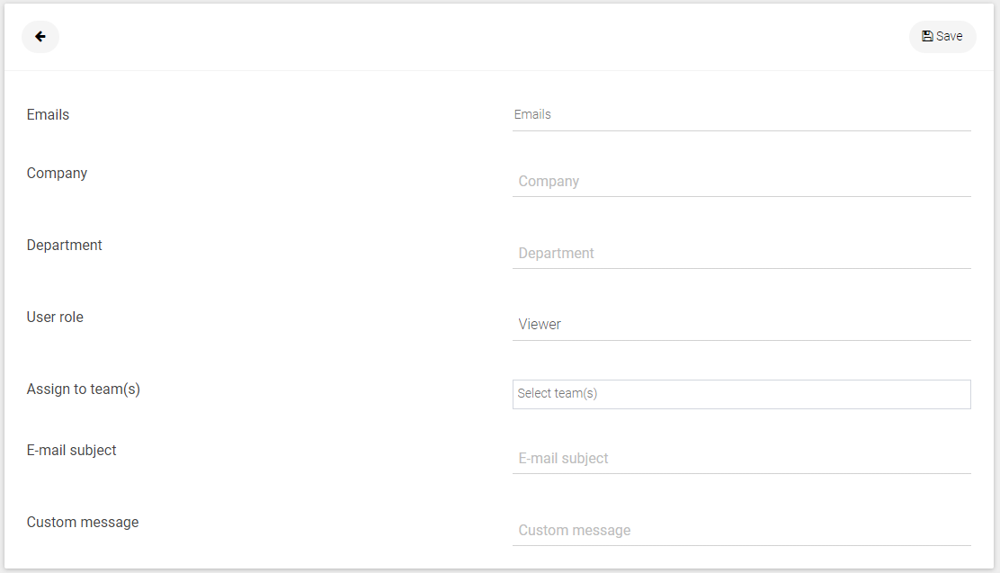Select the Department label text
Screen dimensions: 1000x573
65,246
